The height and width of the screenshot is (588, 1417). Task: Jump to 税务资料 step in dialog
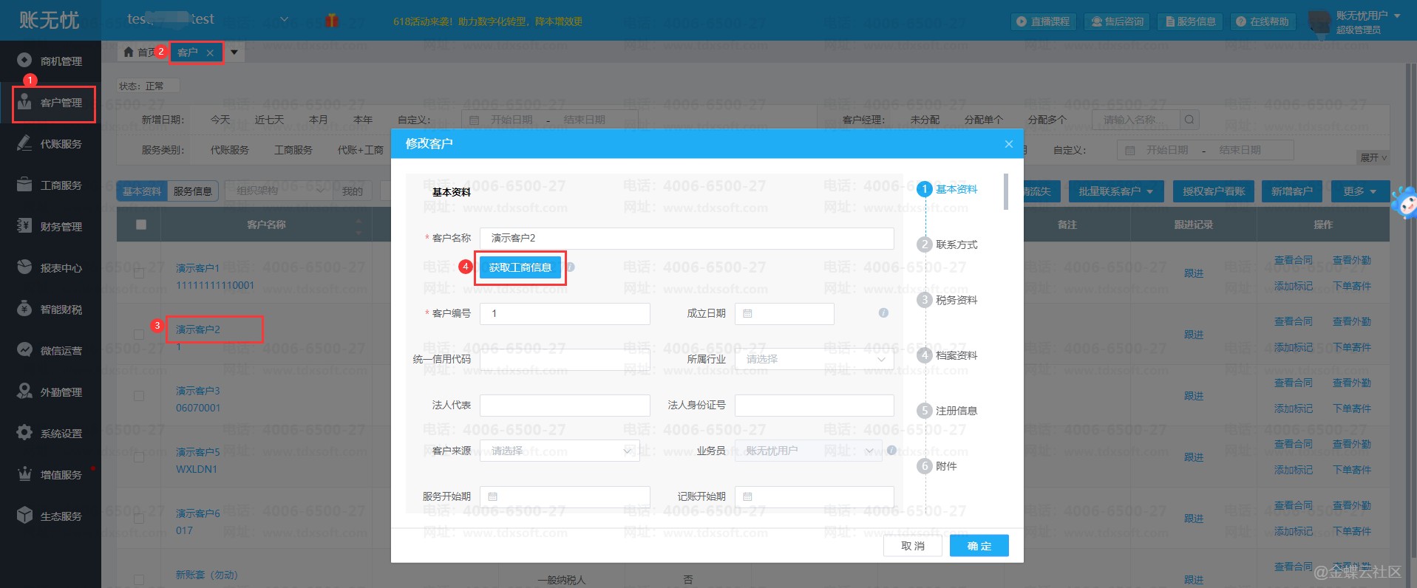(956, 300)
